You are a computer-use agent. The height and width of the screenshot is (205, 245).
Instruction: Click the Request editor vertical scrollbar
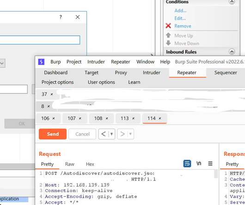216,174
